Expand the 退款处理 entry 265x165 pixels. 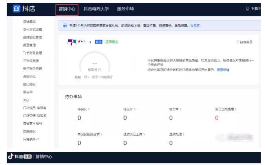177,134
